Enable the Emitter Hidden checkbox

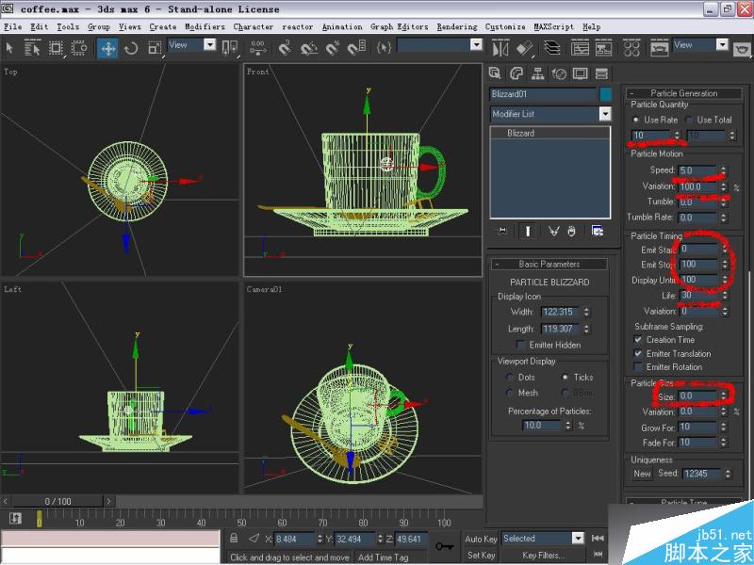tap(521, 345)
